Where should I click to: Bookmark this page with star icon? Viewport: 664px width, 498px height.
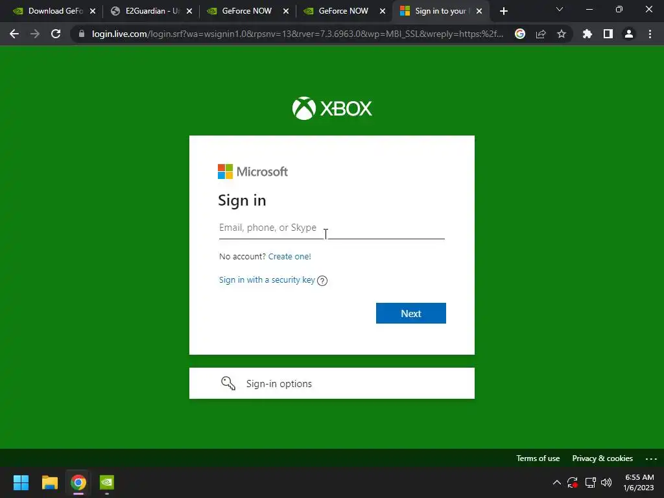(562, 34)
